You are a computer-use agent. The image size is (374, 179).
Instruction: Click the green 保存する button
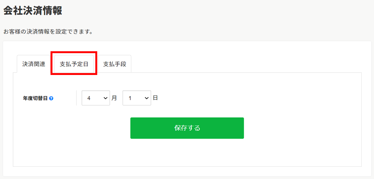click(187, 128)
